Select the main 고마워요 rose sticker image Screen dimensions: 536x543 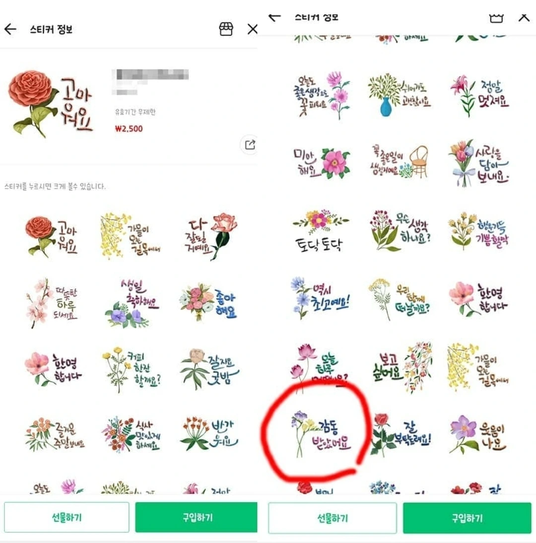(x=51, y=105)
